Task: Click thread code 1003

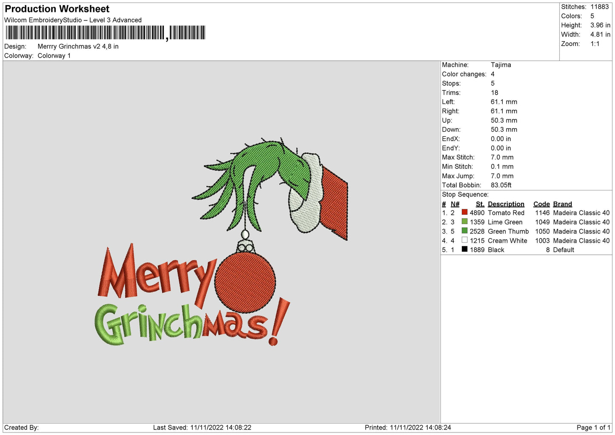Action: (543, 241)
